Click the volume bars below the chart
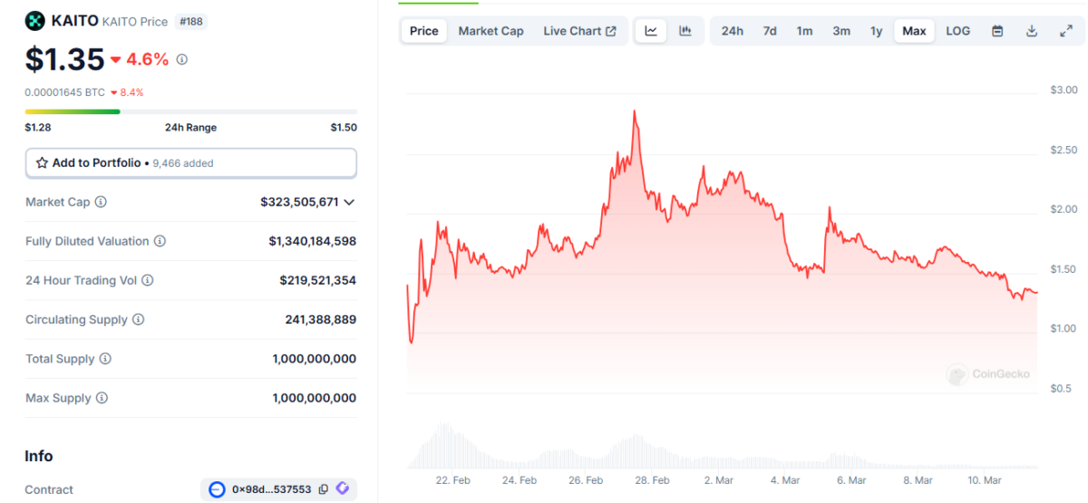 tap(723, 446)
